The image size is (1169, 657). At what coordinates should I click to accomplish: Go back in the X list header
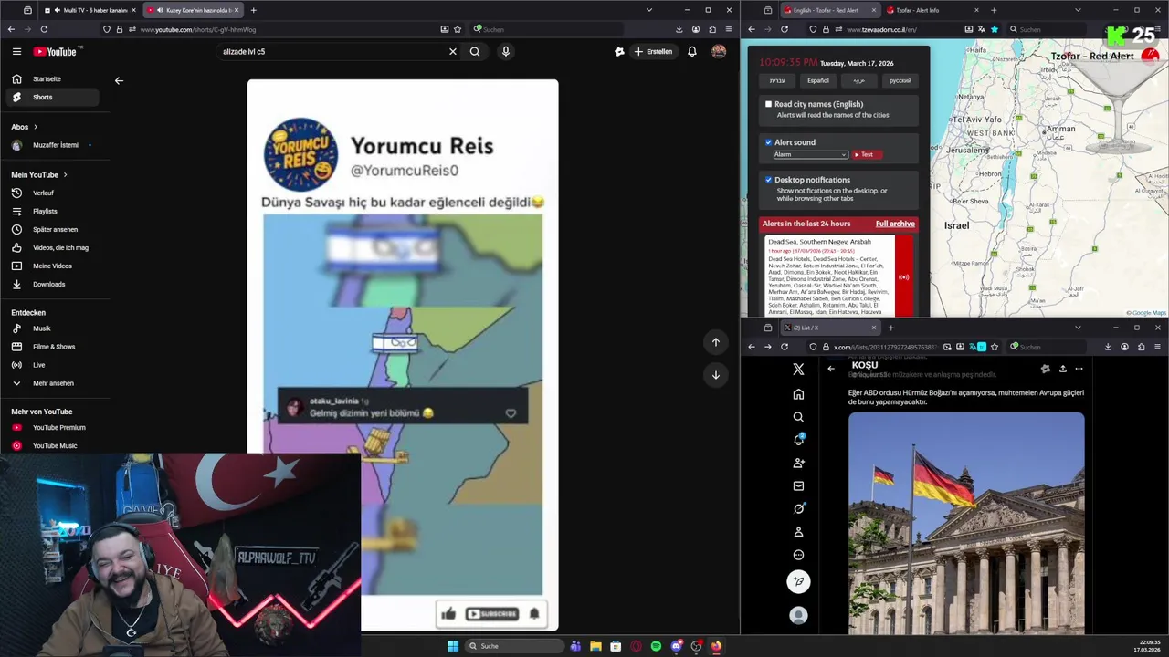[831, 369]
